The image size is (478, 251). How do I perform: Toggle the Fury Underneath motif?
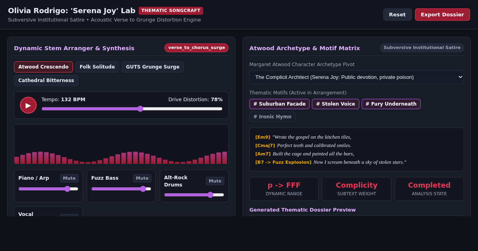click(391, 104)
